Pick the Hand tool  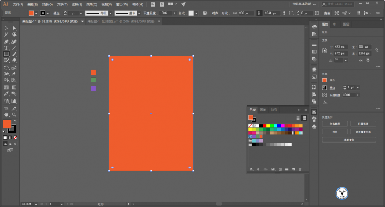coord(7,115)
